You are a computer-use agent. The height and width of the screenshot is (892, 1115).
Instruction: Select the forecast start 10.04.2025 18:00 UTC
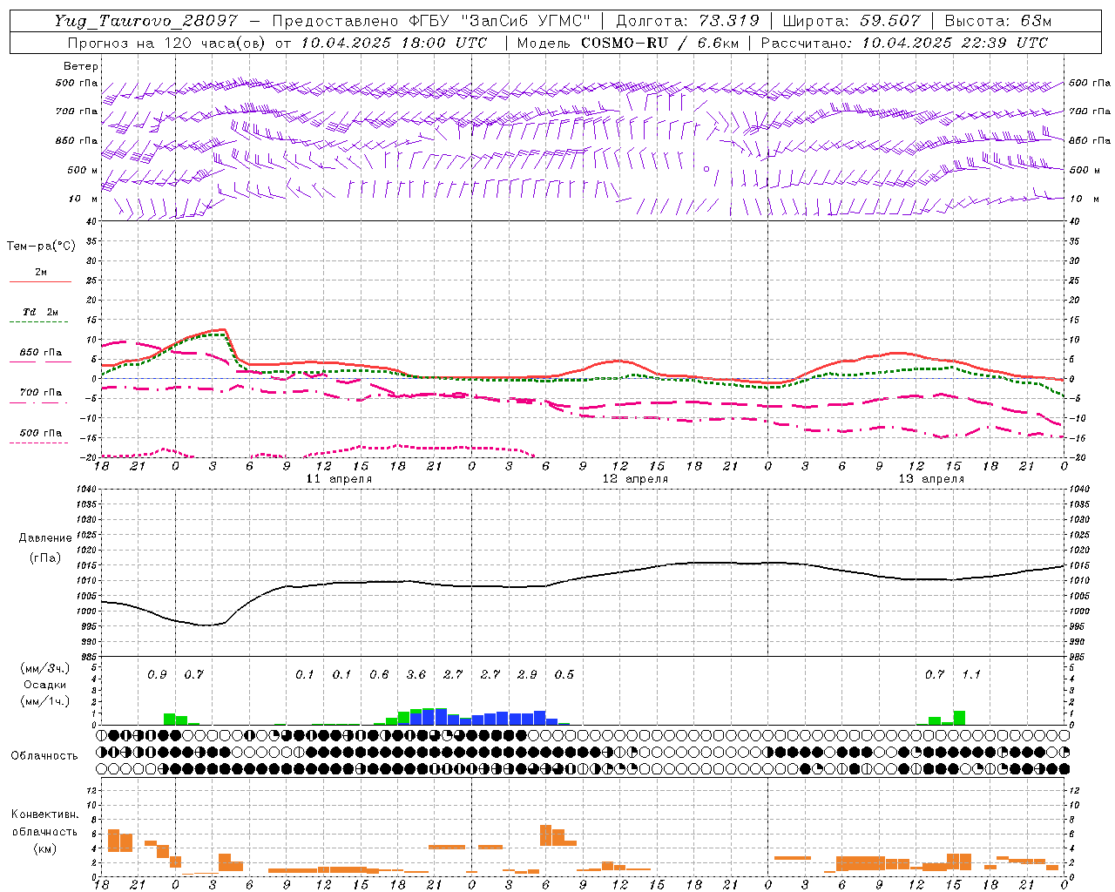394,43
